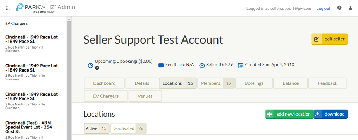Click the ParkWhiz Admin logo
The width and height of the screenshot is (358, 140).
pos(45,8)
